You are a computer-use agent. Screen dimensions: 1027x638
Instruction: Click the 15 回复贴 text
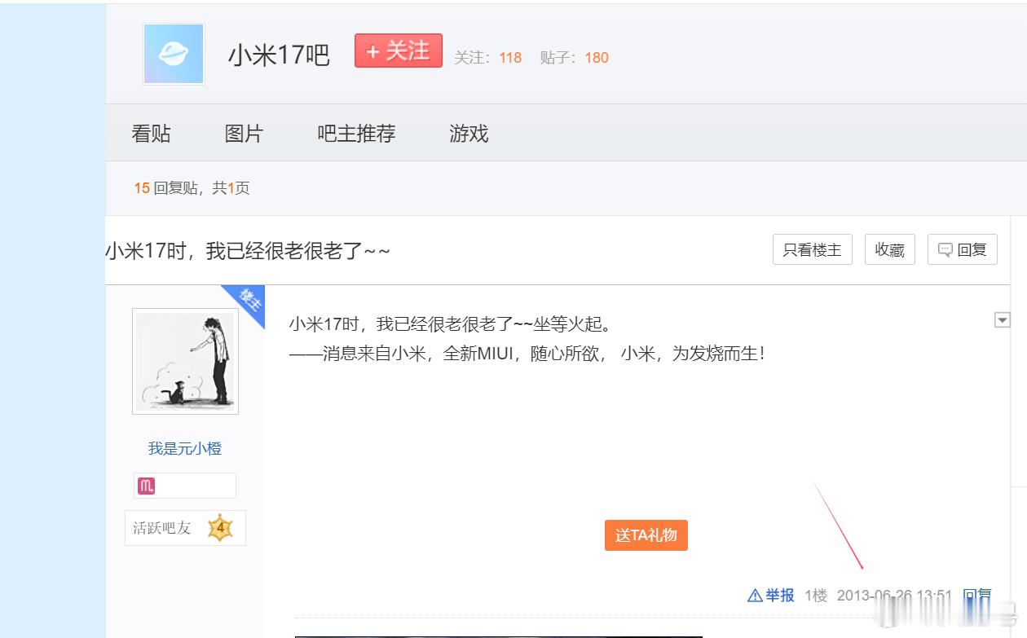point(166,188)
